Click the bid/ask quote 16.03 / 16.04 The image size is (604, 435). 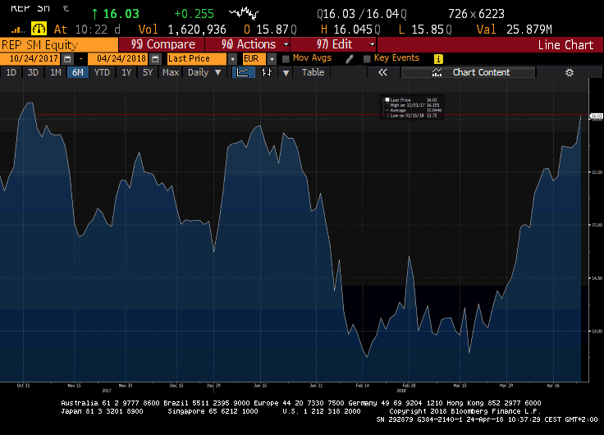click(361, 14)
